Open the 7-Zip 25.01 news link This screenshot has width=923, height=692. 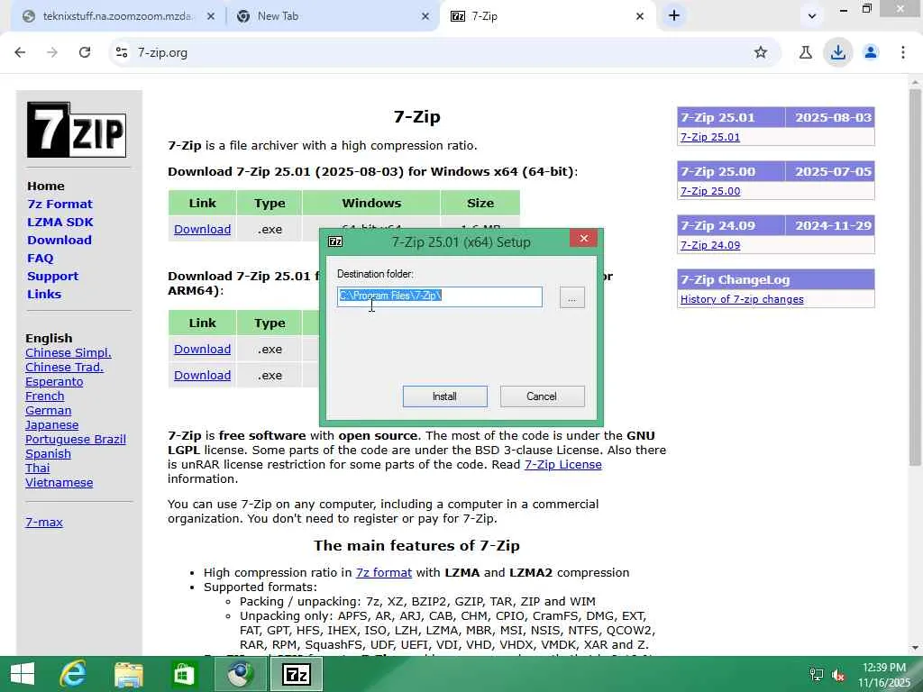tap(710, 137)
